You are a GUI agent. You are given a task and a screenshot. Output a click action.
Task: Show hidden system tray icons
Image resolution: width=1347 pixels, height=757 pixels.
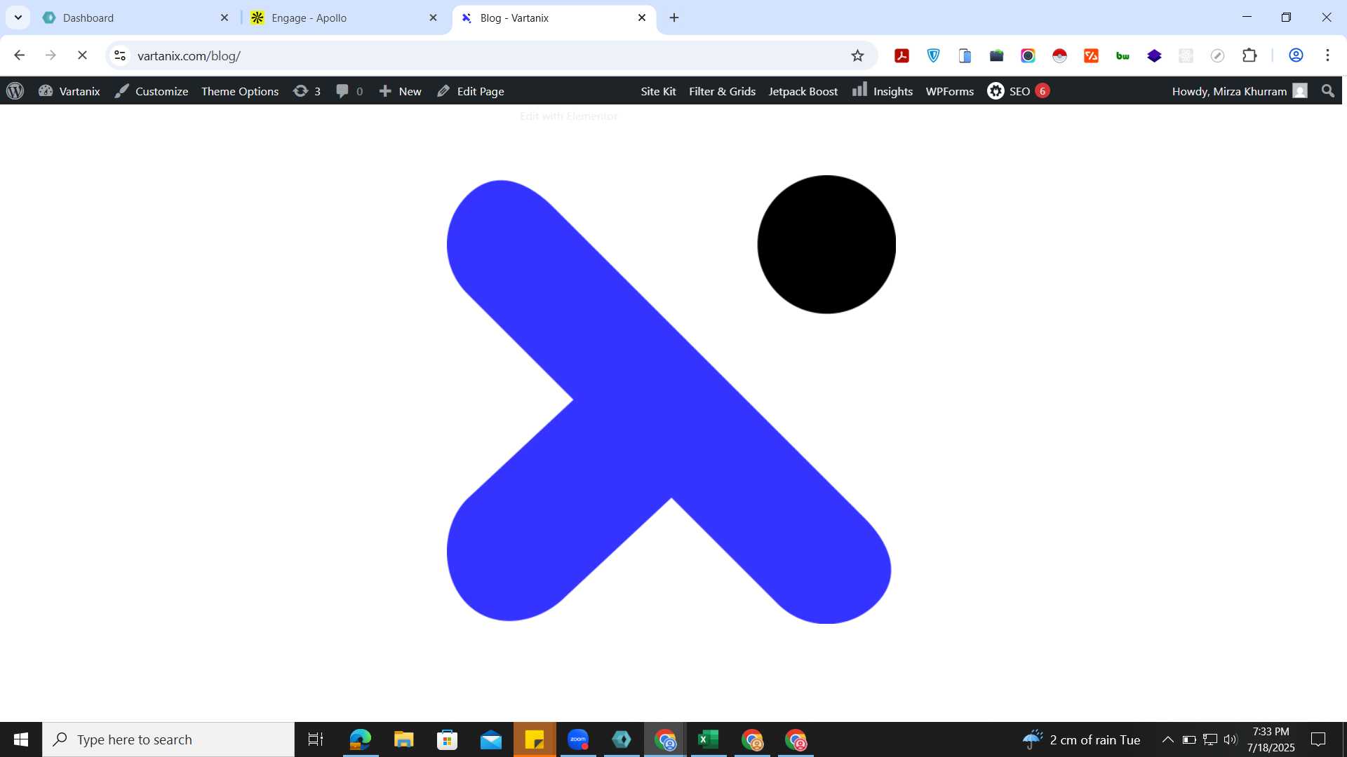1168,739
